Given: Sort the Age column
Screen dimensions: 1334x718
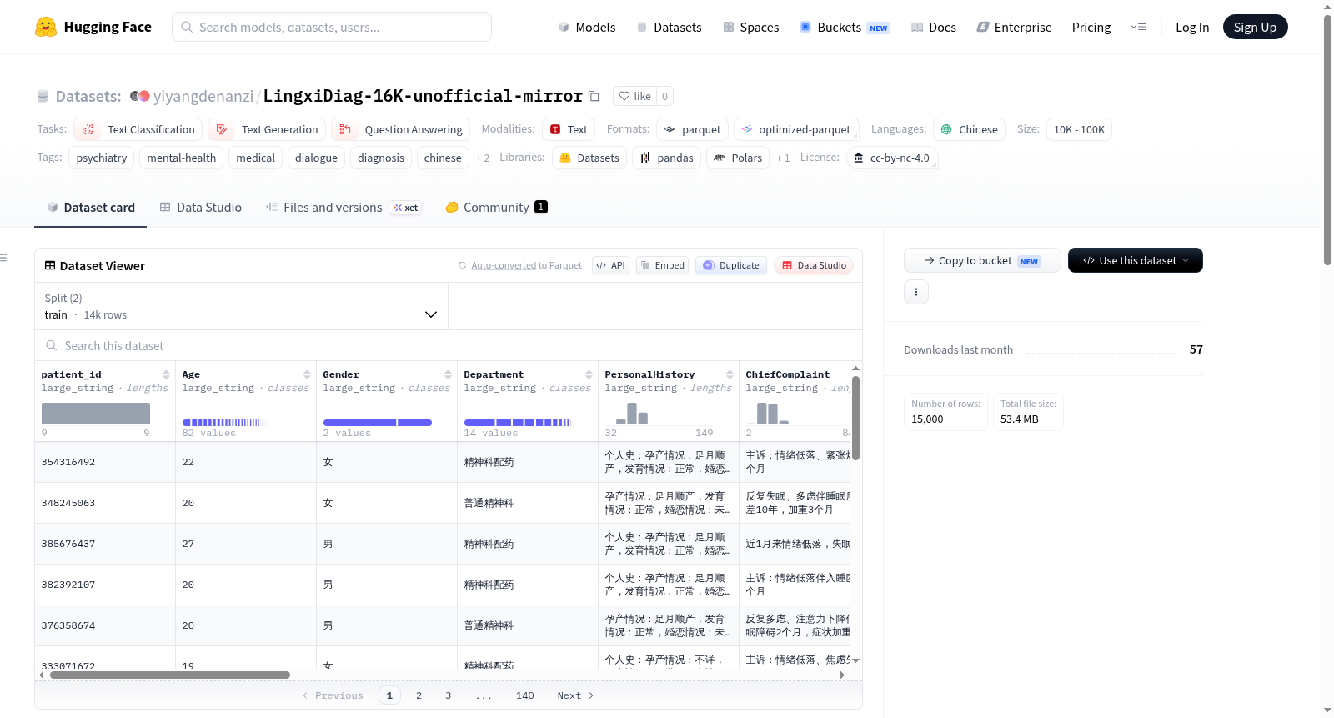Looking at the screenshot, I should (x=307, y=374).
